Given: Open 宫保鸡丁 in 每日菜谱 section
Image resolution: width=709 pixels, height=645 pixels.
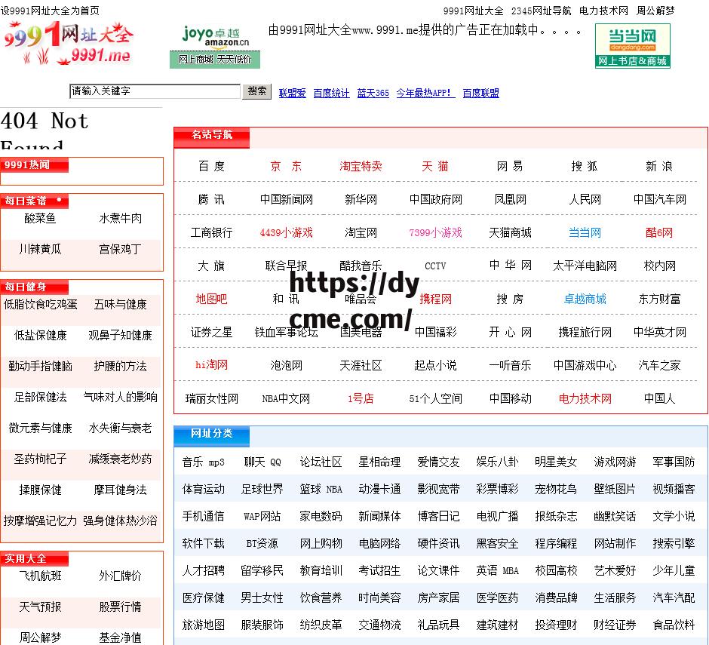Looking at the screenshot, I should [120, 249].
